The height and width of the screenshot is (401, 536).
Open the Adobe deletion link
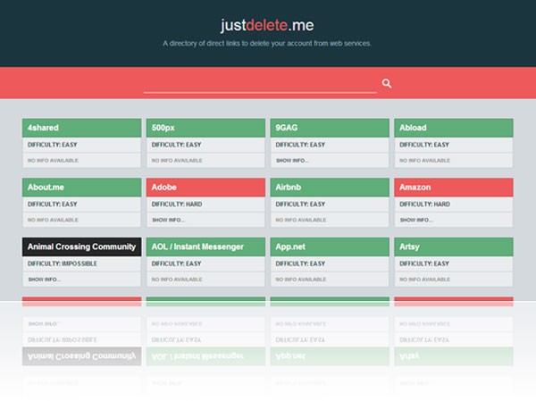[205, 188]
